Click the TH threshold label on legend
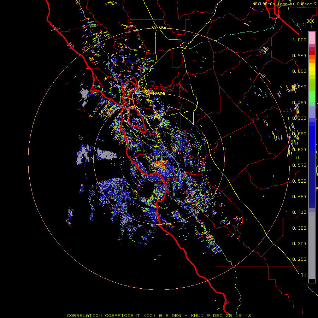318x318 pixels. point(304,275)
